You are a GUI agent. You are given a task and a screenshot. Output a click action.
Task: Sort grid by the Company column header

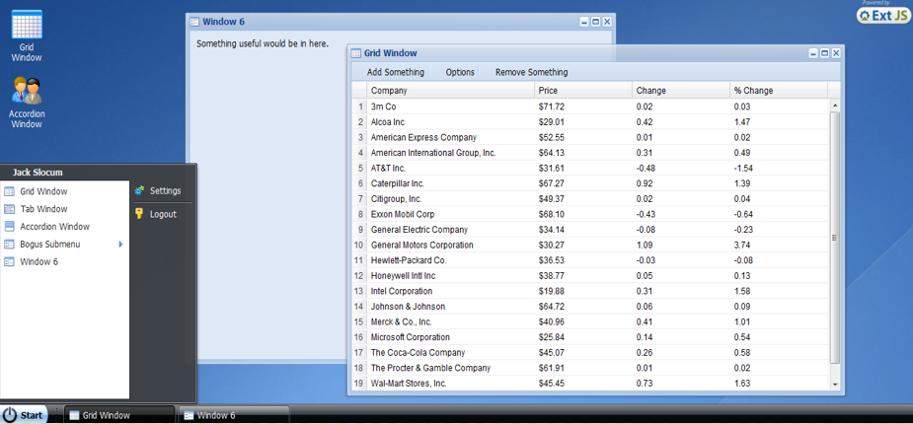coord(449,91)
